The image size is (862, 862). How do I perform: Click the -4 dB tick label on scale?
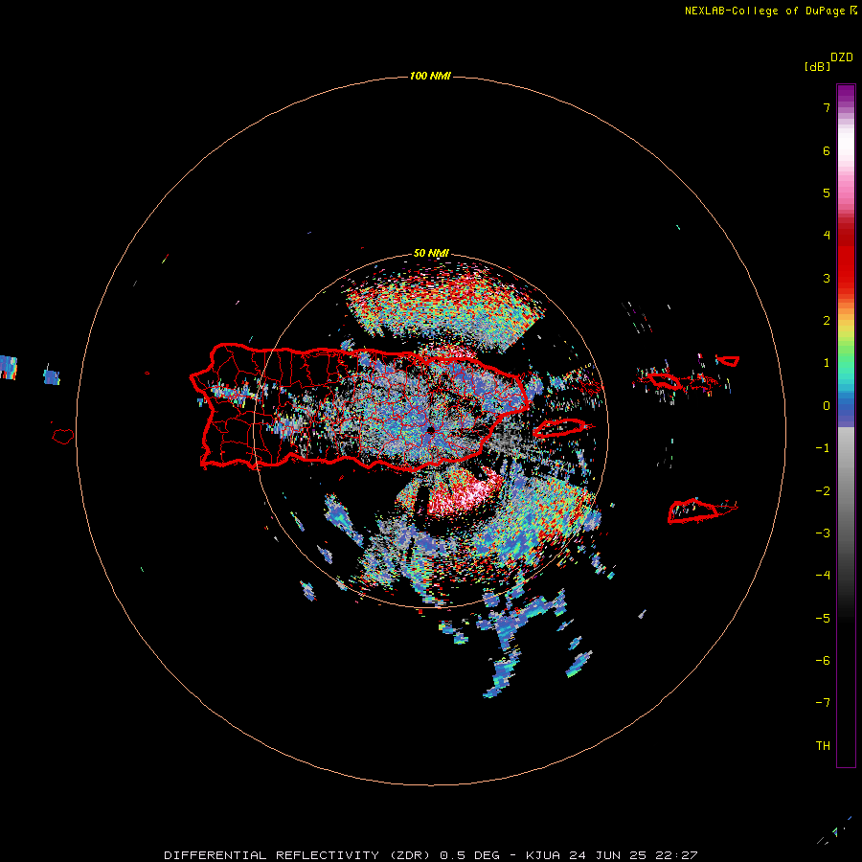[823, 576]
